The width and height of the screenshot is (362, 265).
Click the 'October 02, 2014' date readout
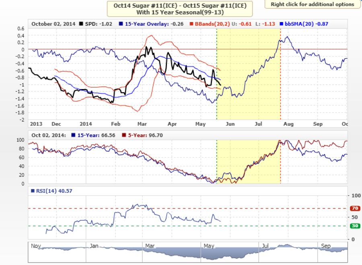[53, 24]
